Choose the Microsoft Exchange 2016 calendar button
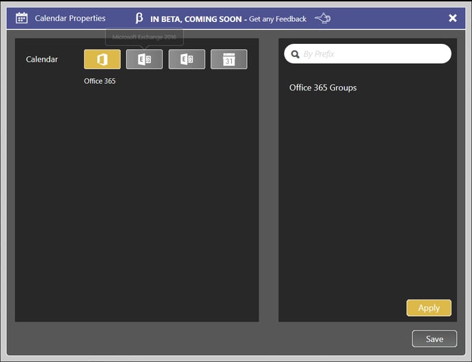472x362 pixels. tap(145, 59)
